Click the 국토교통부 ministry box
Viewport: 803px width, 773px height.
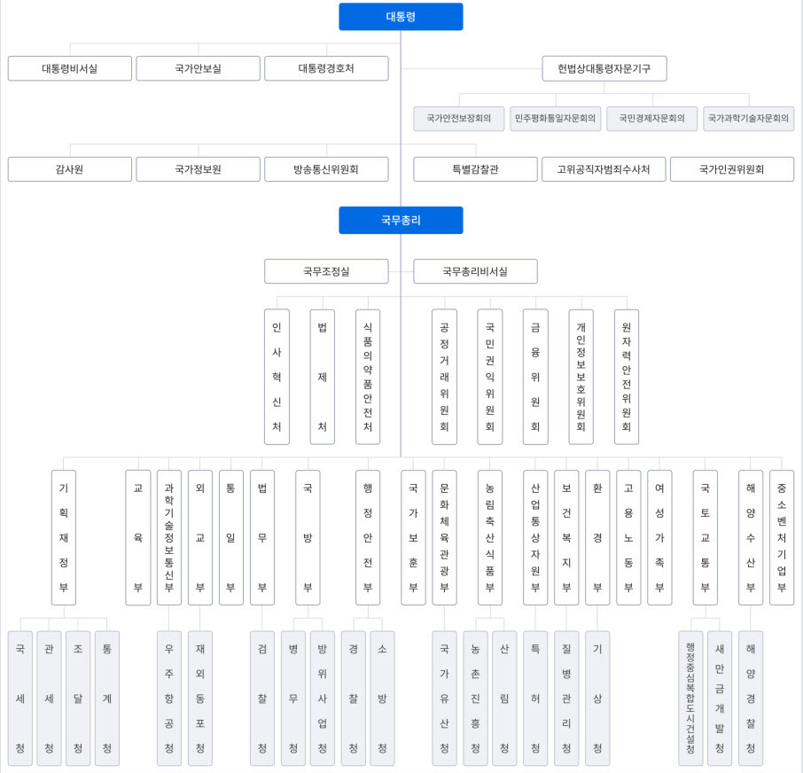point(706,538)
